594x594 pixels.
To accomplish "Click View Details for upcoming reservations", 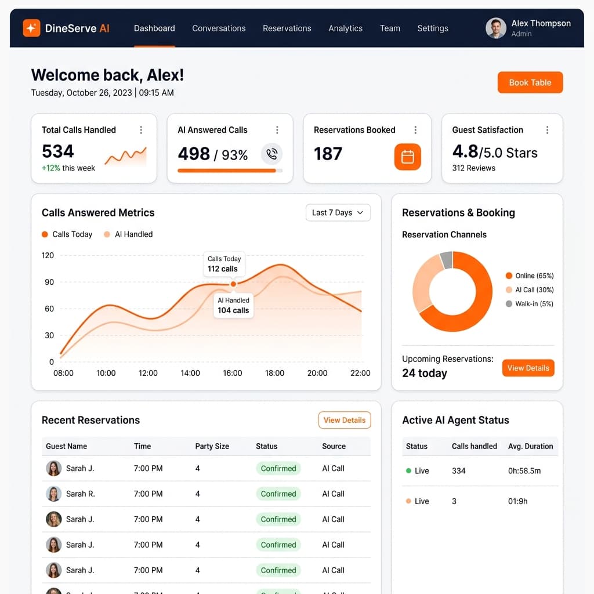I will pyautogui.click(x=528, y=368).
